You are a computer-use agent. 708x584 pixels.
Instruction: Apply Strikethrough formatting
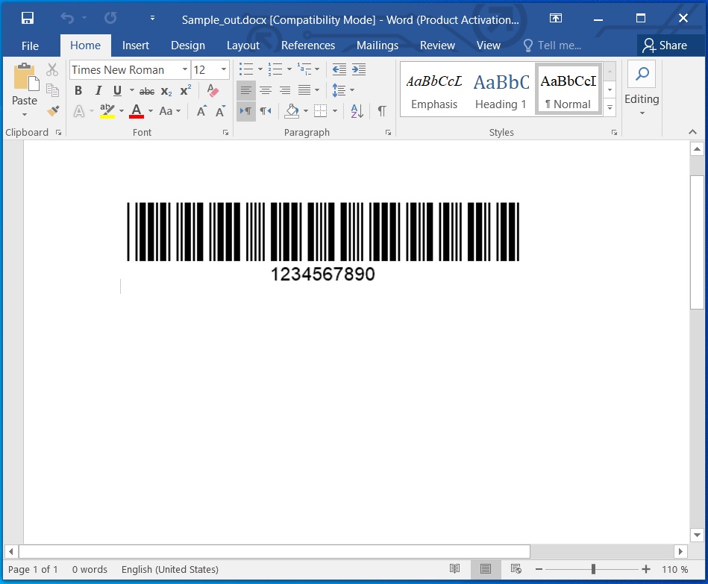(x=146, y=90)
